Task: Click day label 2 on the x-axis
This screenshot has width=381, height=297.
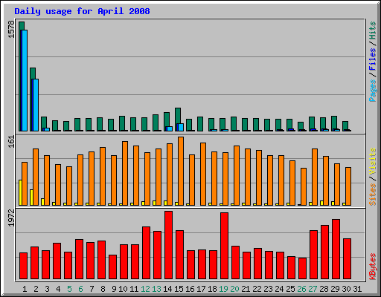Action: pos(36,289)
